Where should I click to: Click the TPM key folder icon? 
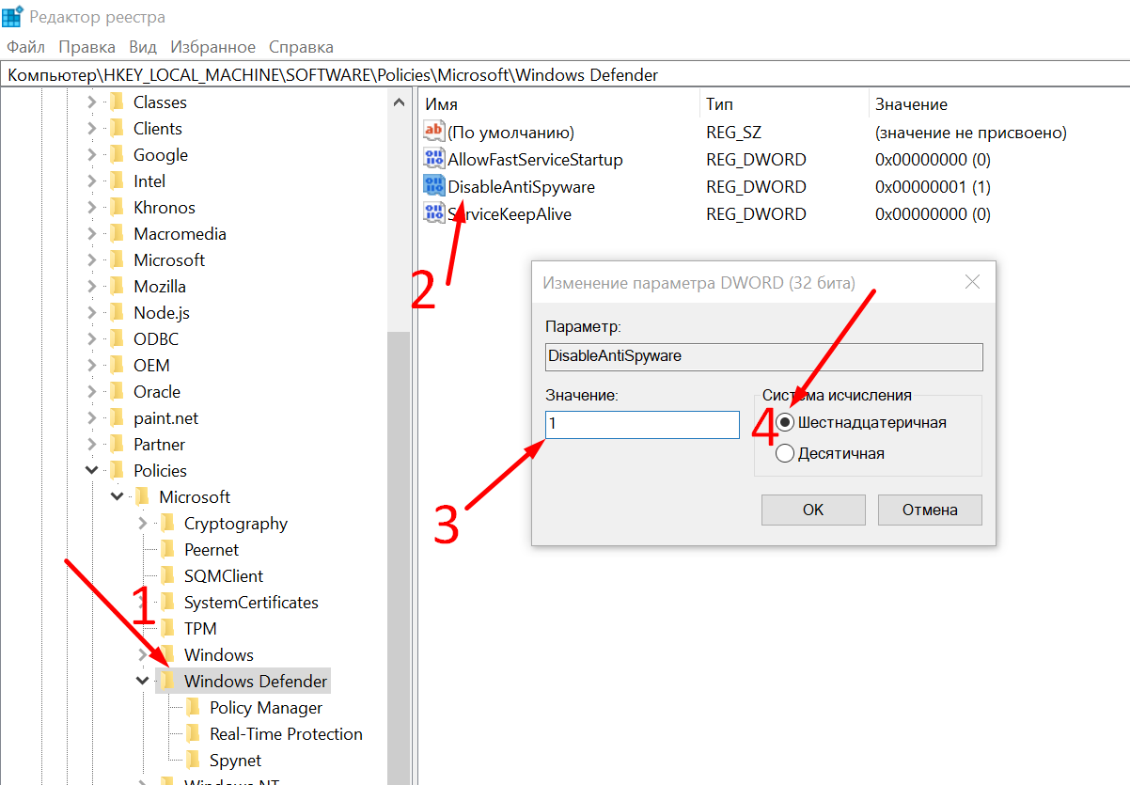pyautogui.click(x=167, y=629)
